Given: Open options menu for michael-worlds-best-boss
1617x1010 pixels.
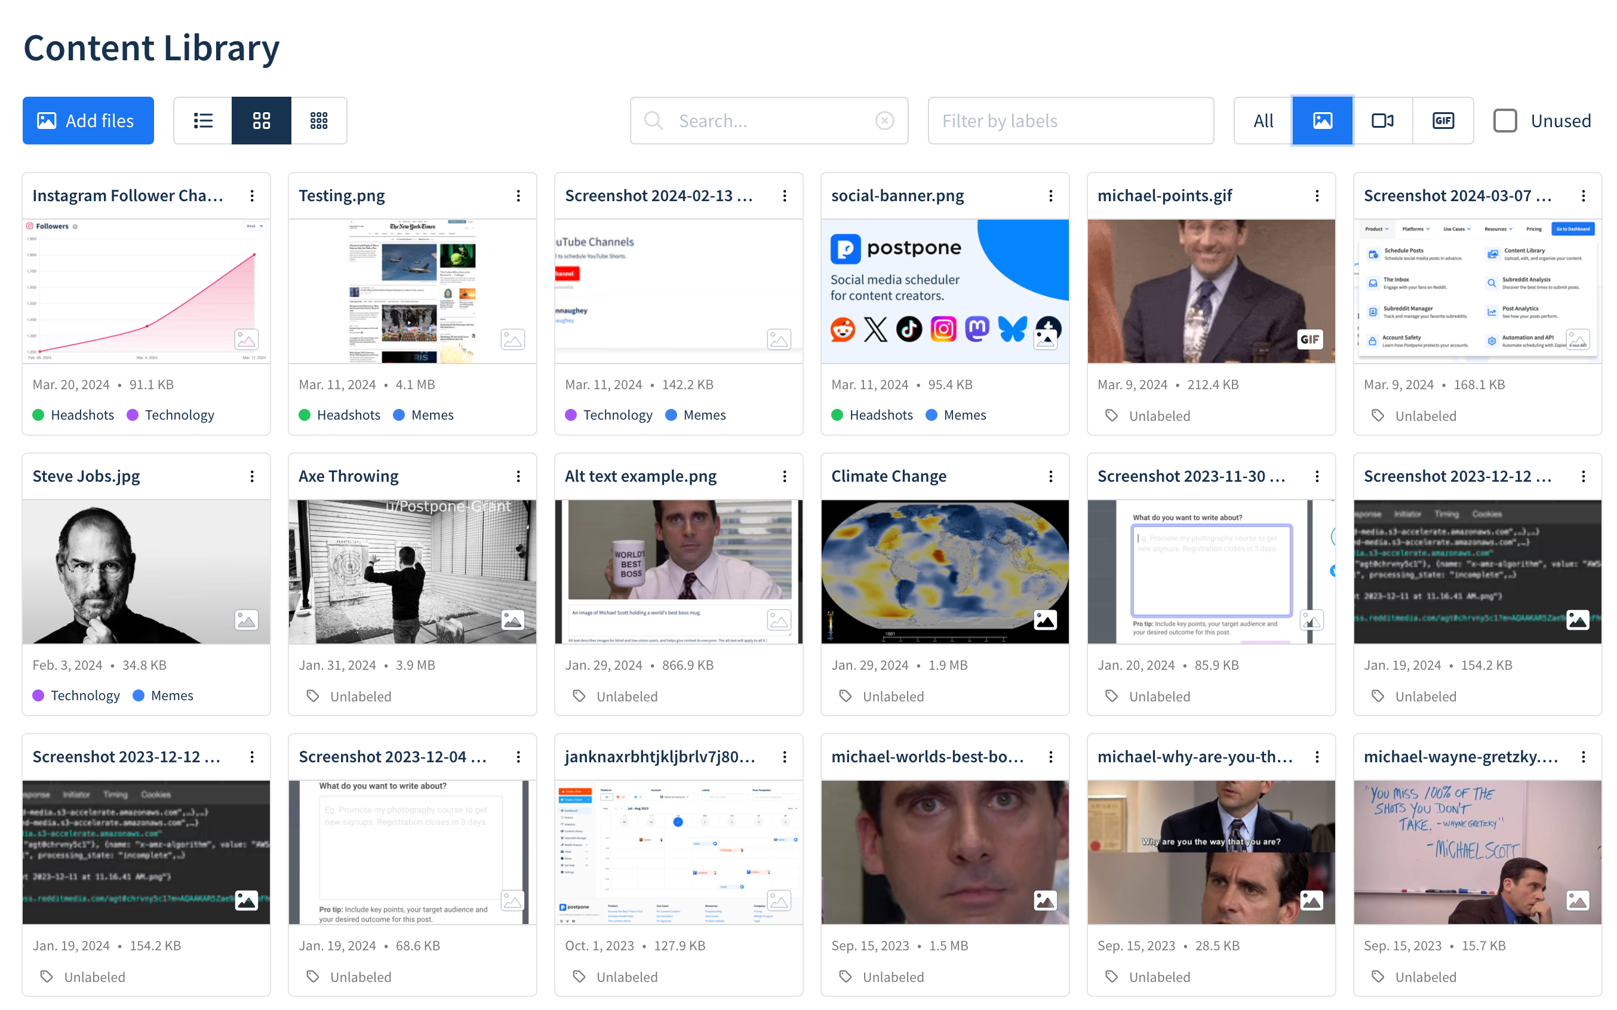Looking at the screenshot, I should (1051, 757).
